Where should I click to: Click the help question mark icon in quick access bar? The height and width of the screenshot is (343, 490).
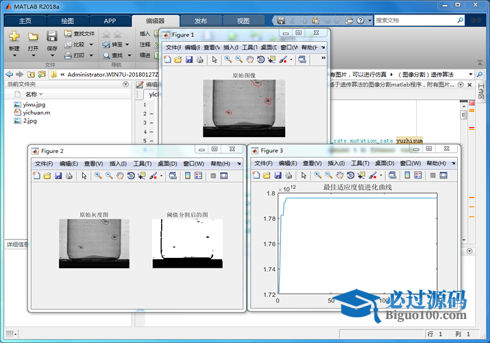click(360, 21)
